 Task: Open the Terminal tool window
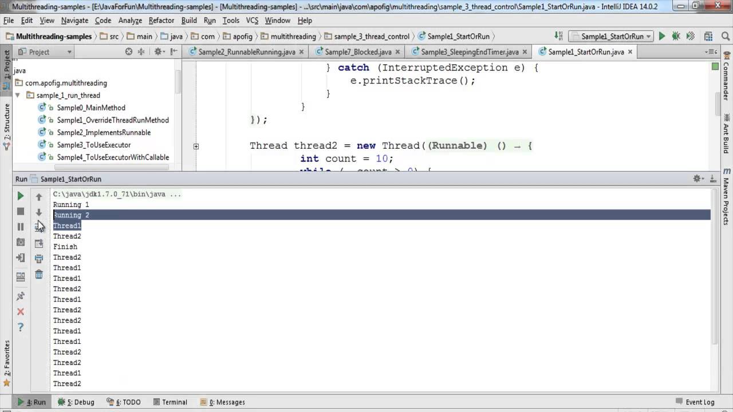pyautogui.click(x=170, y=402)
